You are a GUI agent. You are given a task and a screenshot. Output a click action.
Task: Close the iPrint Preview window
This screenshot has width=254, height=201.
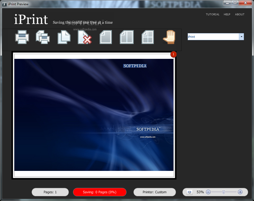[x=245, y=3]
